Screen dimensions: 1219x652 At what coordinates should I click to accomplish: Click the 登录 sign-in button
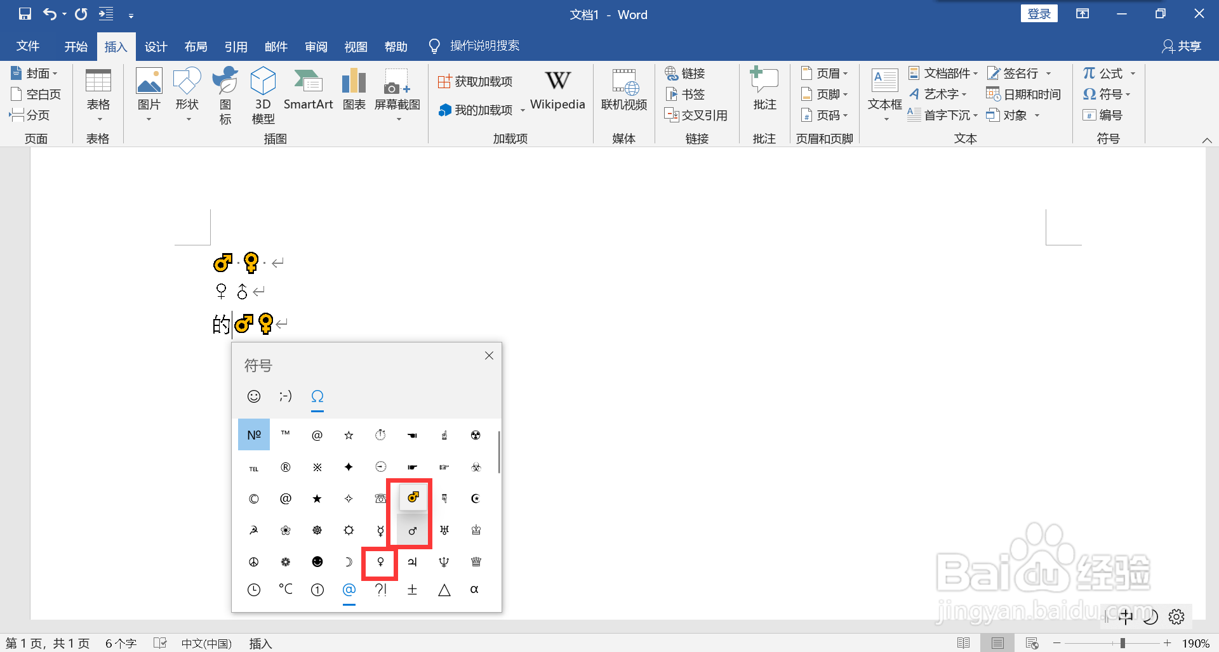1039,14
